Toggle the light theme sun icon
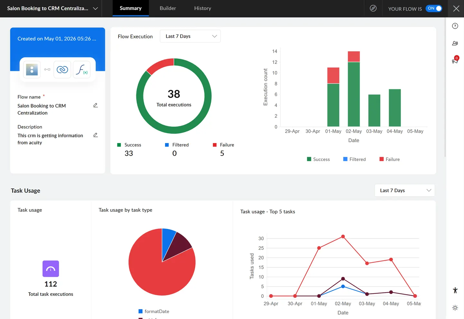Screen dimensions: 464x319 click(x=455, y=308)
